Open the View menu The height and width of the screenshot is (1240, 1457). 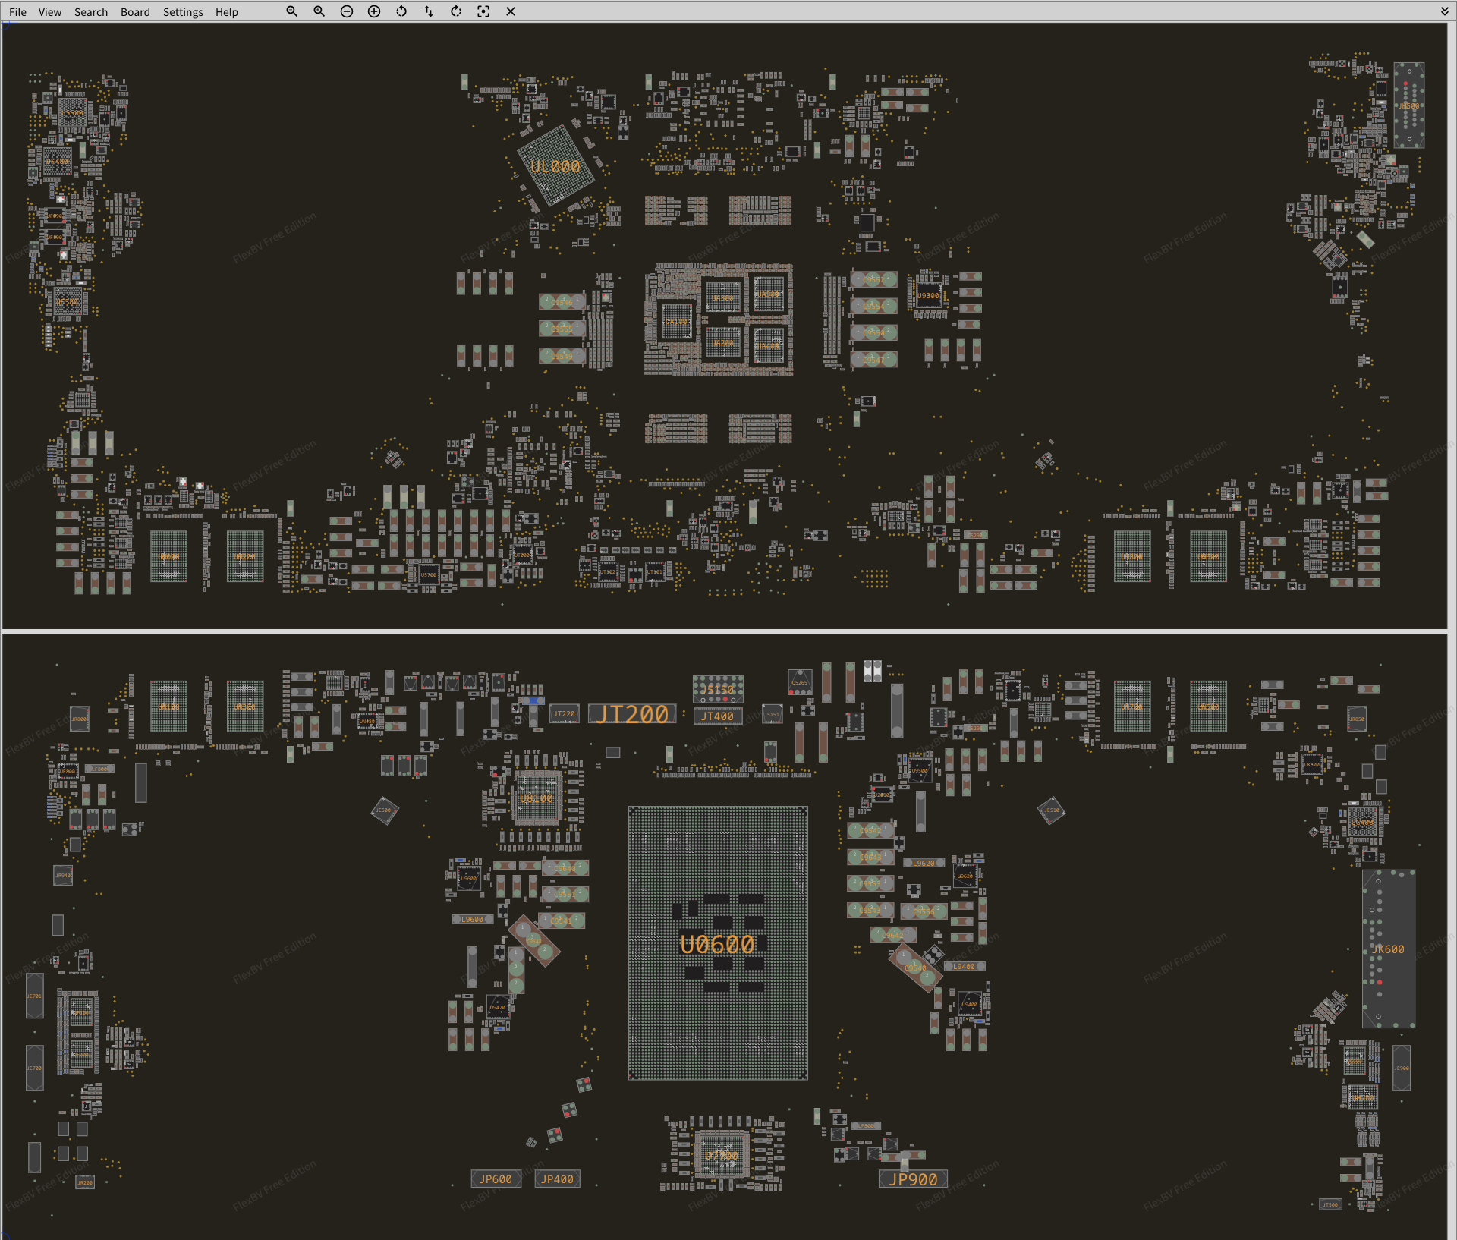[x=50, y=12]
